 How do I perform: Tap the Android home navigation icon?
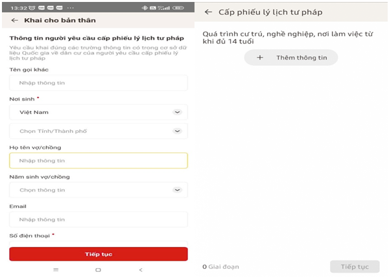(x=99, y=270)
